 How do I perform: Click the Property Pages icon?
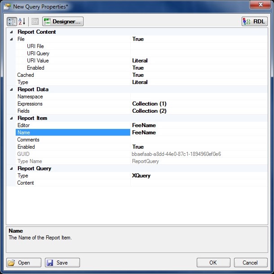tap(35, 22)
